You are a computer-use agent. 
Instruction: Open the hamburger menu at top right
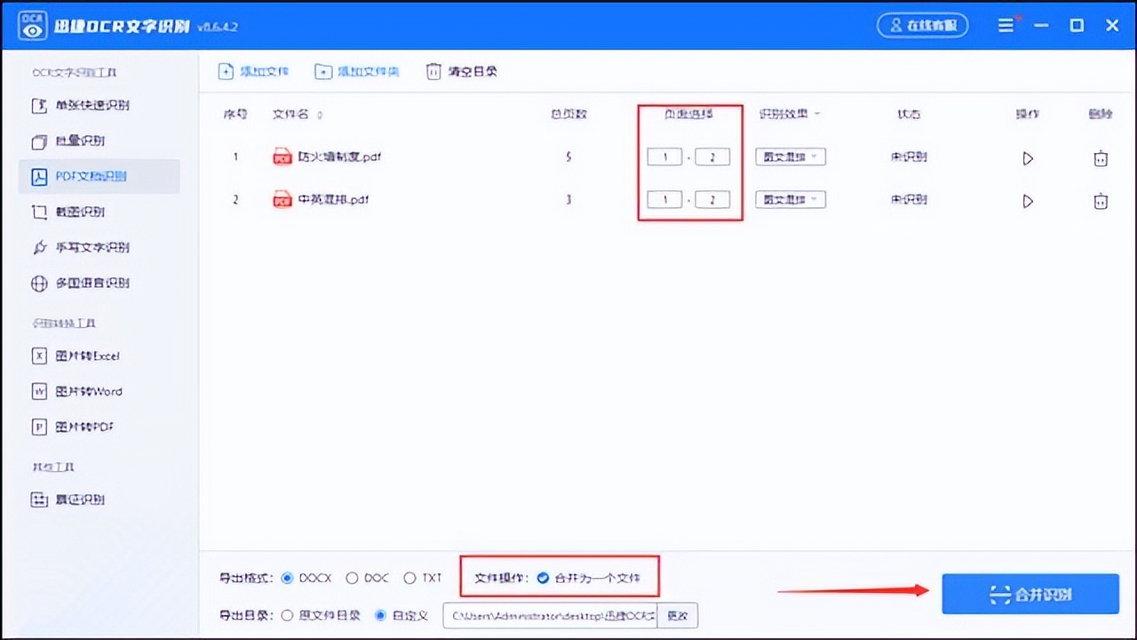tap(1006, 25)
